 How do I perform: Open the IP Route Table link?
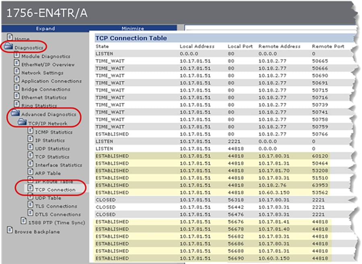(54, 182)
